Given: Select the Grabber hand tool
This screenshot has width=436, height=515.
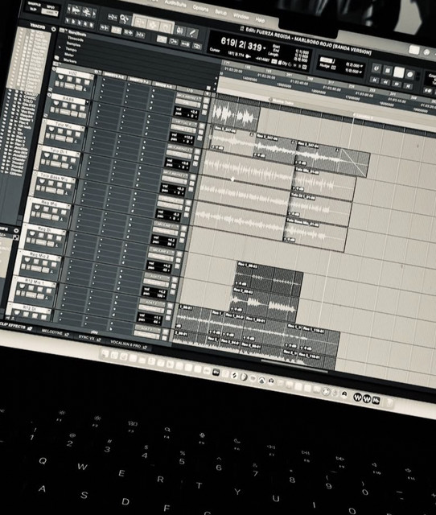Looking at the screenshot, I should click(x=166, y=27).
